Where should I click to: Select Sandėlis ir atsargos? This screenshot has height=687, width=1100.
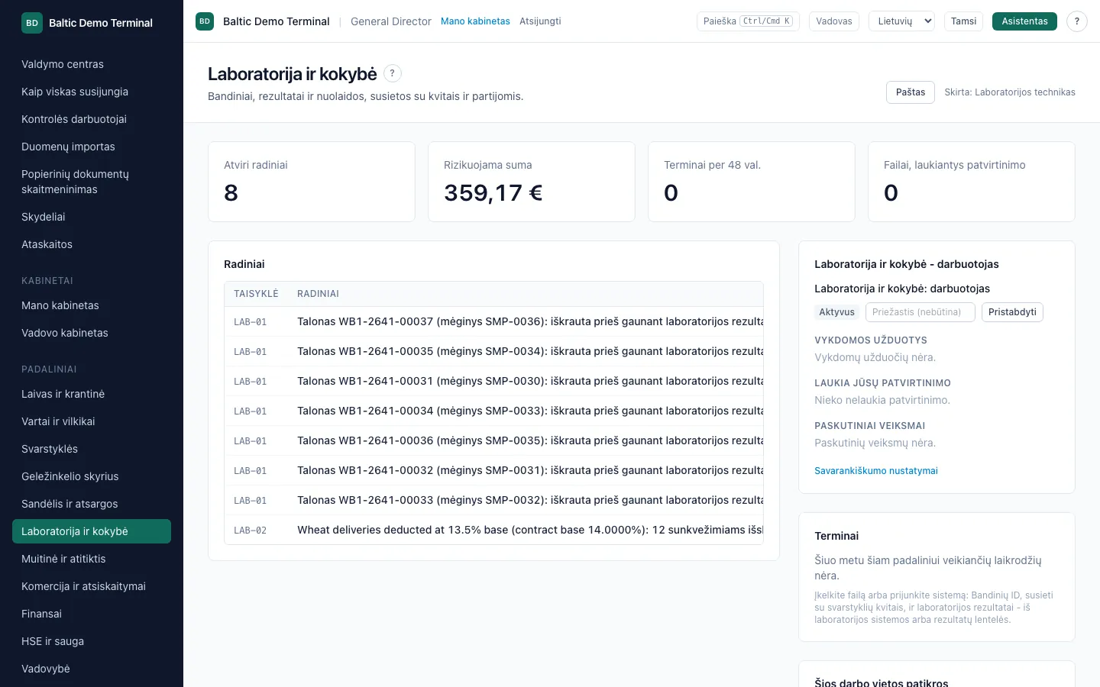point(92,504)
